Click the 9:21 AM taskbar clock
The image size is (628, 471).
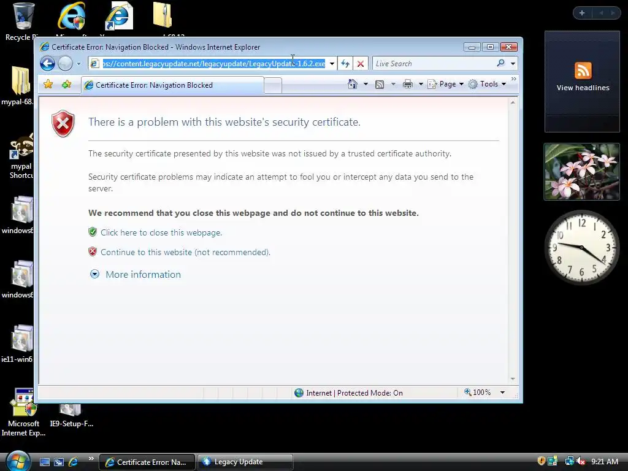point(604,461)
